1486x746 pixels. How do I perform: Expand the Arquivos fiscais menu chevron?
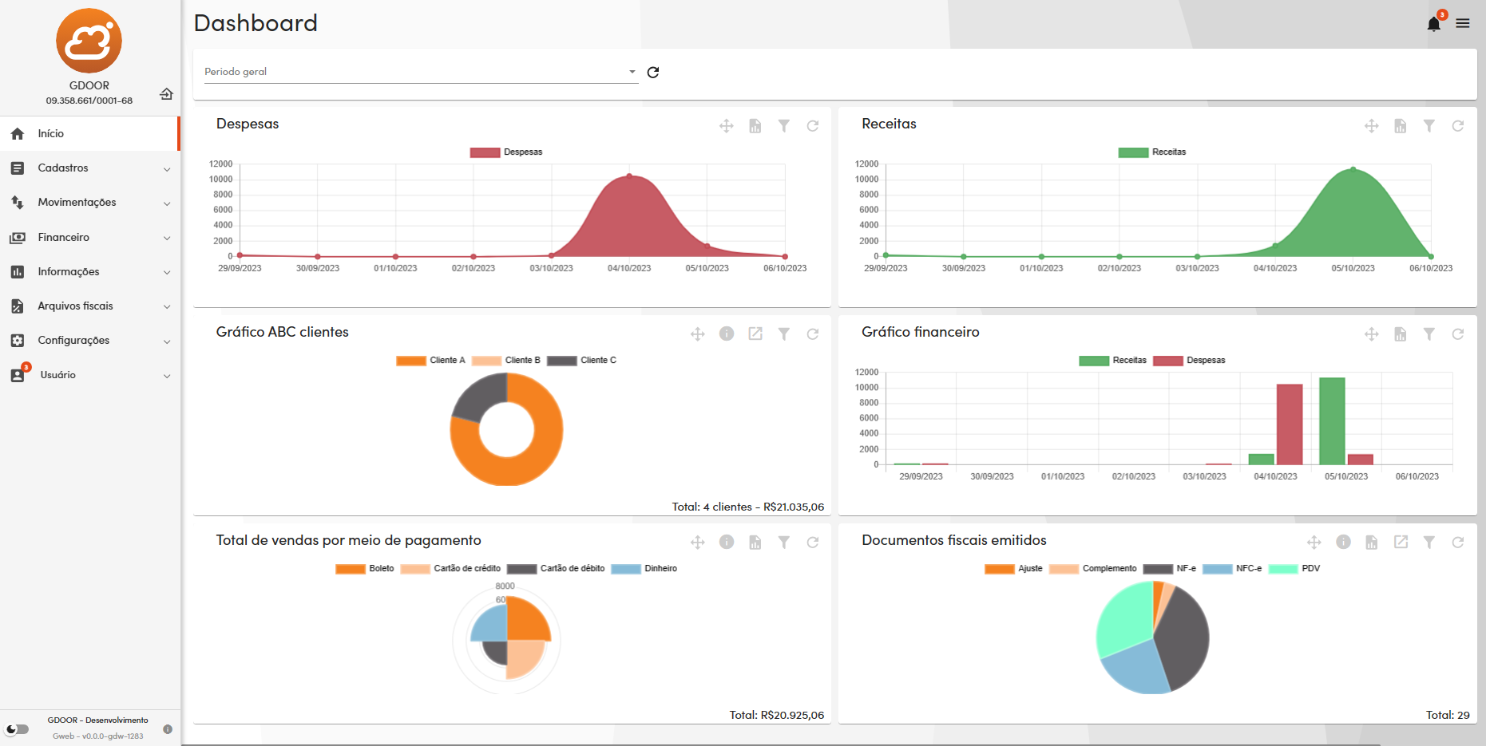(167, 306)
